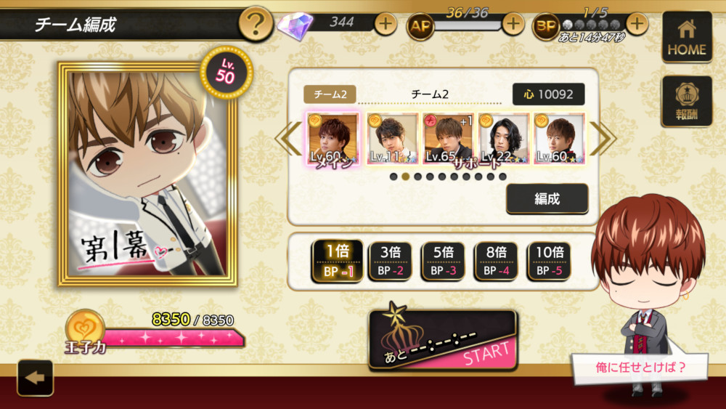Tap the 王子力 heart icon
The width and height of the screenshot is (726, 409).
pos(85,328)
